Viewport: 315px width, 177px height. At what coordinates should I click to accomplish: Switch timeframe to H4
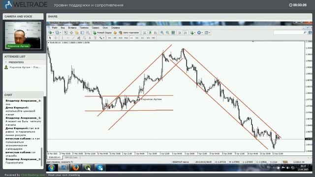pos(137,38)
